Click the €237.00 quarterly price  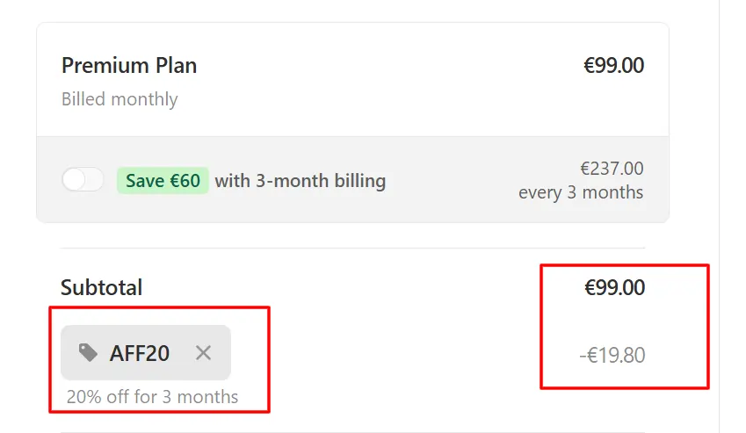(x=612, y=169)
